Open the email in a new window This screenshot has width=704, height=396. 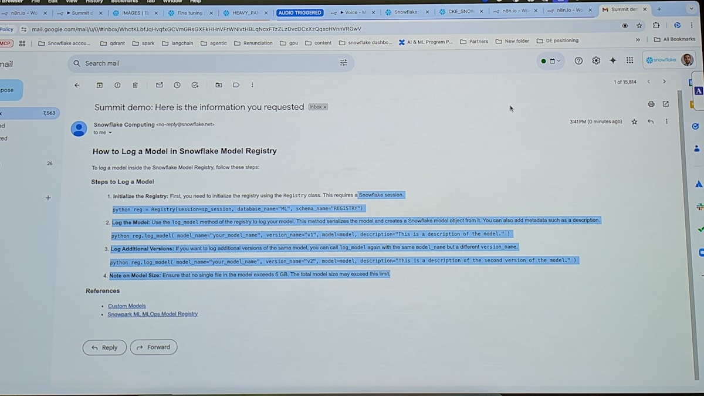pos(666,104)
